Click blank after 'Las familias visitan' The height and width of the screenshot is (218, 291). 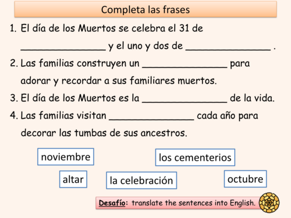coord(151,119)
